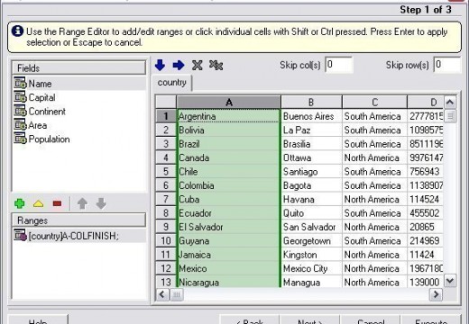Screen dimensions: 469x324
Task: Click the vertical scrollbar thumb
Action: [x=450, y=116]
